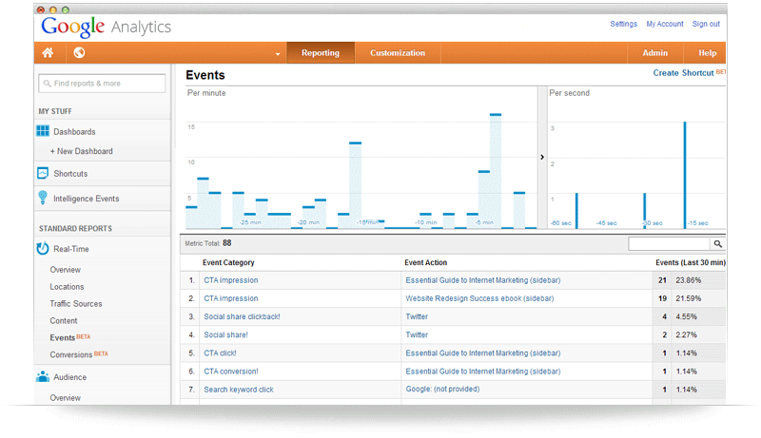Click Create Shortcut link
Screen dimensions: 761x438
683,72
